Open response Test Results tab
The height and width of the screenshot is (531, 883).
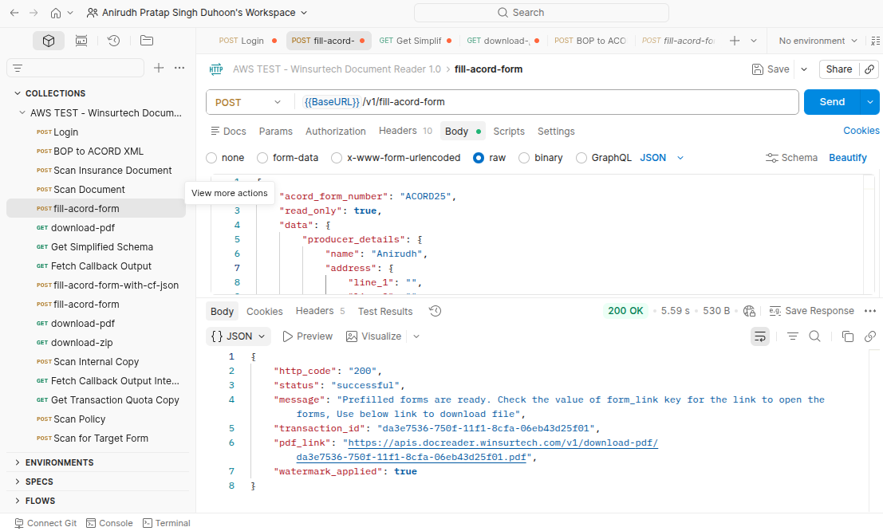click(385, 312)
